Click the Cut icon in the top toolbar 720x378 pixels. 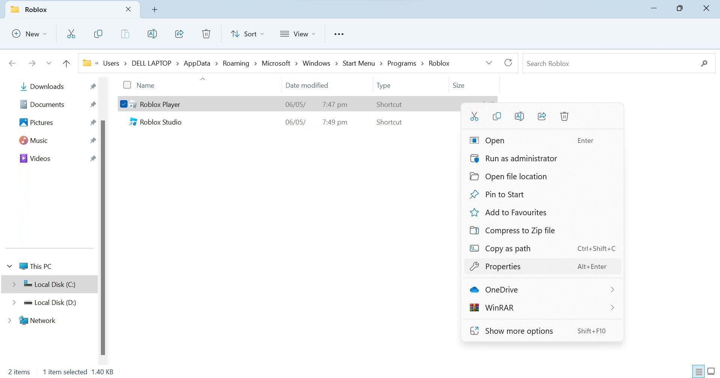(x=71, y=34)
